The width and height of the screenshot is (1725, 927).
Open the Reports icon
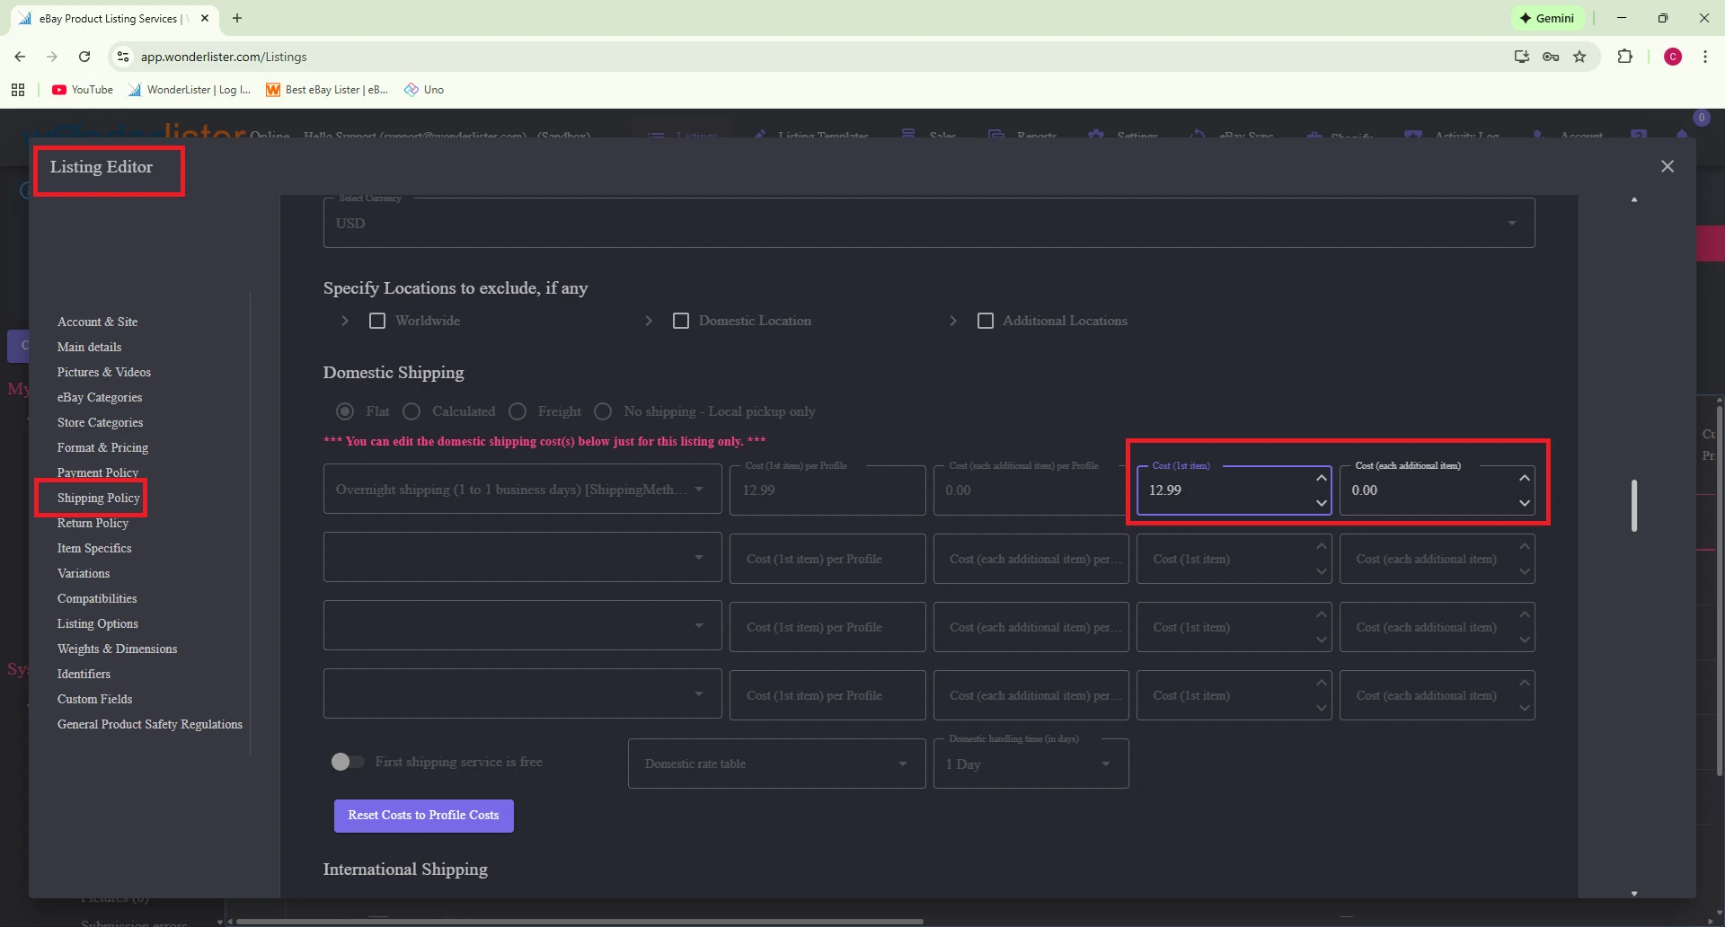(x=995, y=133)
